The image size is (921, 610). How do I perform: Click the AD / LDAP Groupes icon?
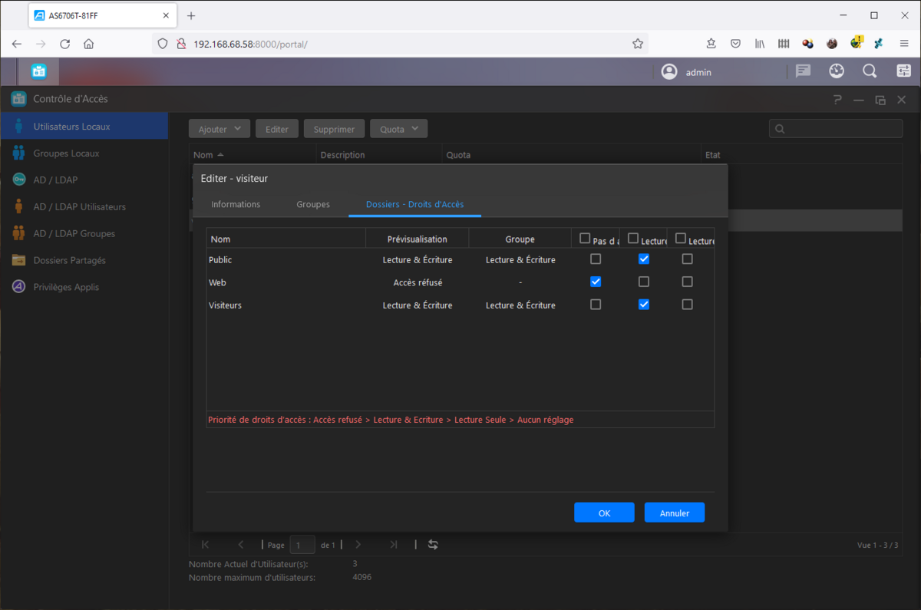coord(18,233)
